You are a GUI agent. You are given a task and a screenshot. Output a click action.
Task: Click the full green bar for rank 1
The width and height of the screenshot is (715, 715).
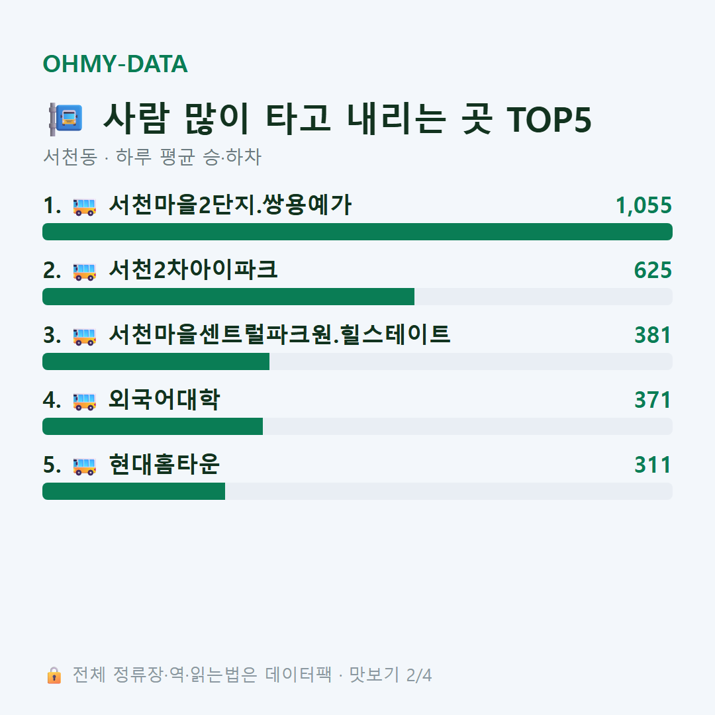coord(358,232)
